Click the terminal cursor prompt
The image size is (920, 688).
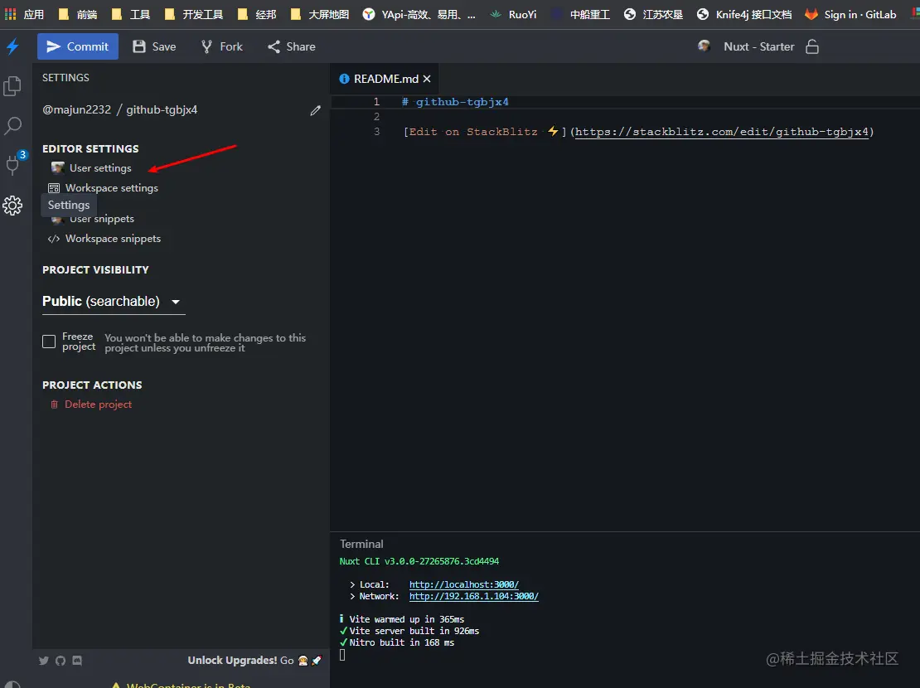click(x=342, y=655)
